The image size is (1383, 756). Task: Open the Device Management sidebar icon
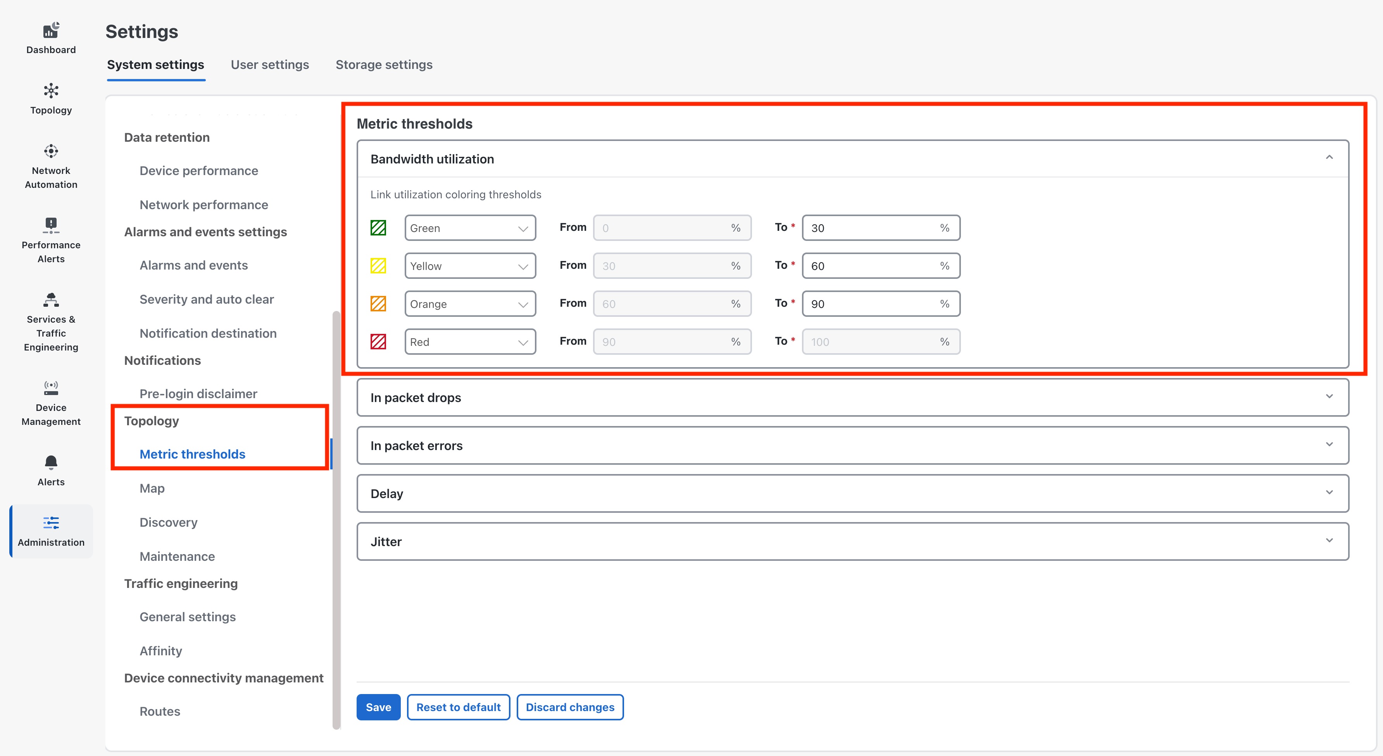coord(51,402)
